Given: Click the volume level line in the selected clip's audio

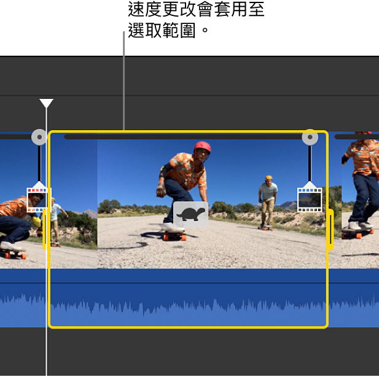Looking at the screenshot, I should point(184,283).
